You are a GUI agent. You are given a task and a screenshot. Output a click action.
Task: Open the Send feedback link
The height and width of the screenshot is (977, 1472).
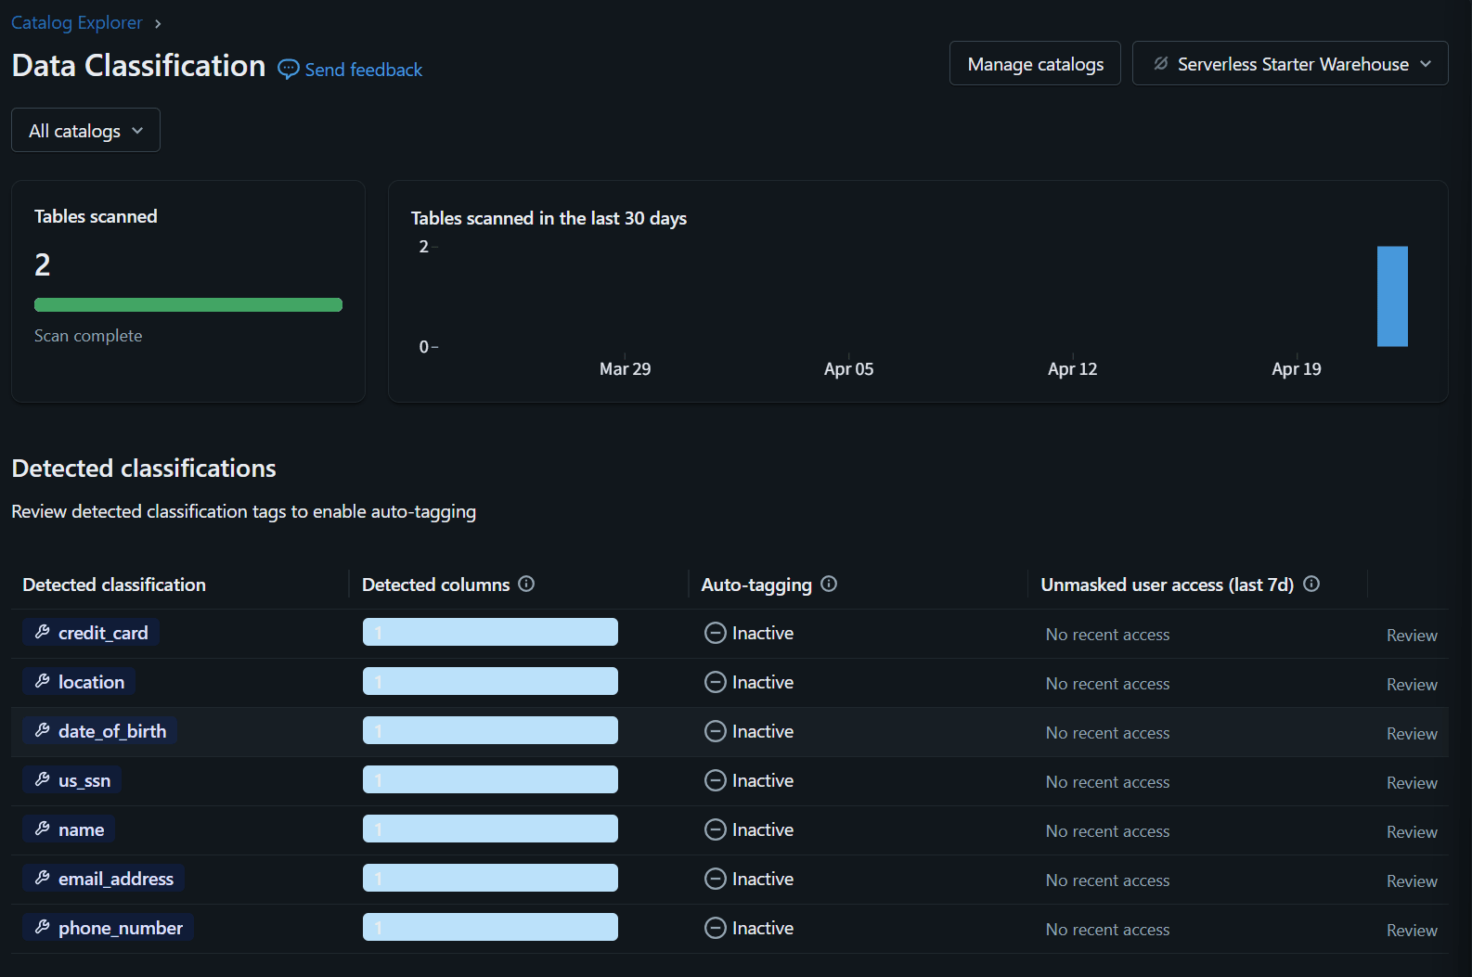pos(363,70)
